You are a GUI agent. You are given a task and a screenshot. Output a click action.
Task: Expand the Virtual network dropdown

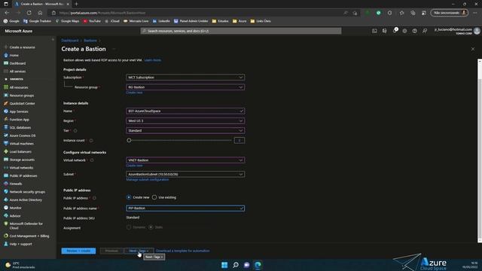tap(185, 160)
